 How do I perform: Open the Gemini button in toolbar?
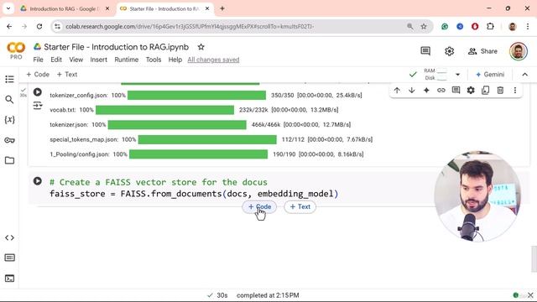[490, 75]
